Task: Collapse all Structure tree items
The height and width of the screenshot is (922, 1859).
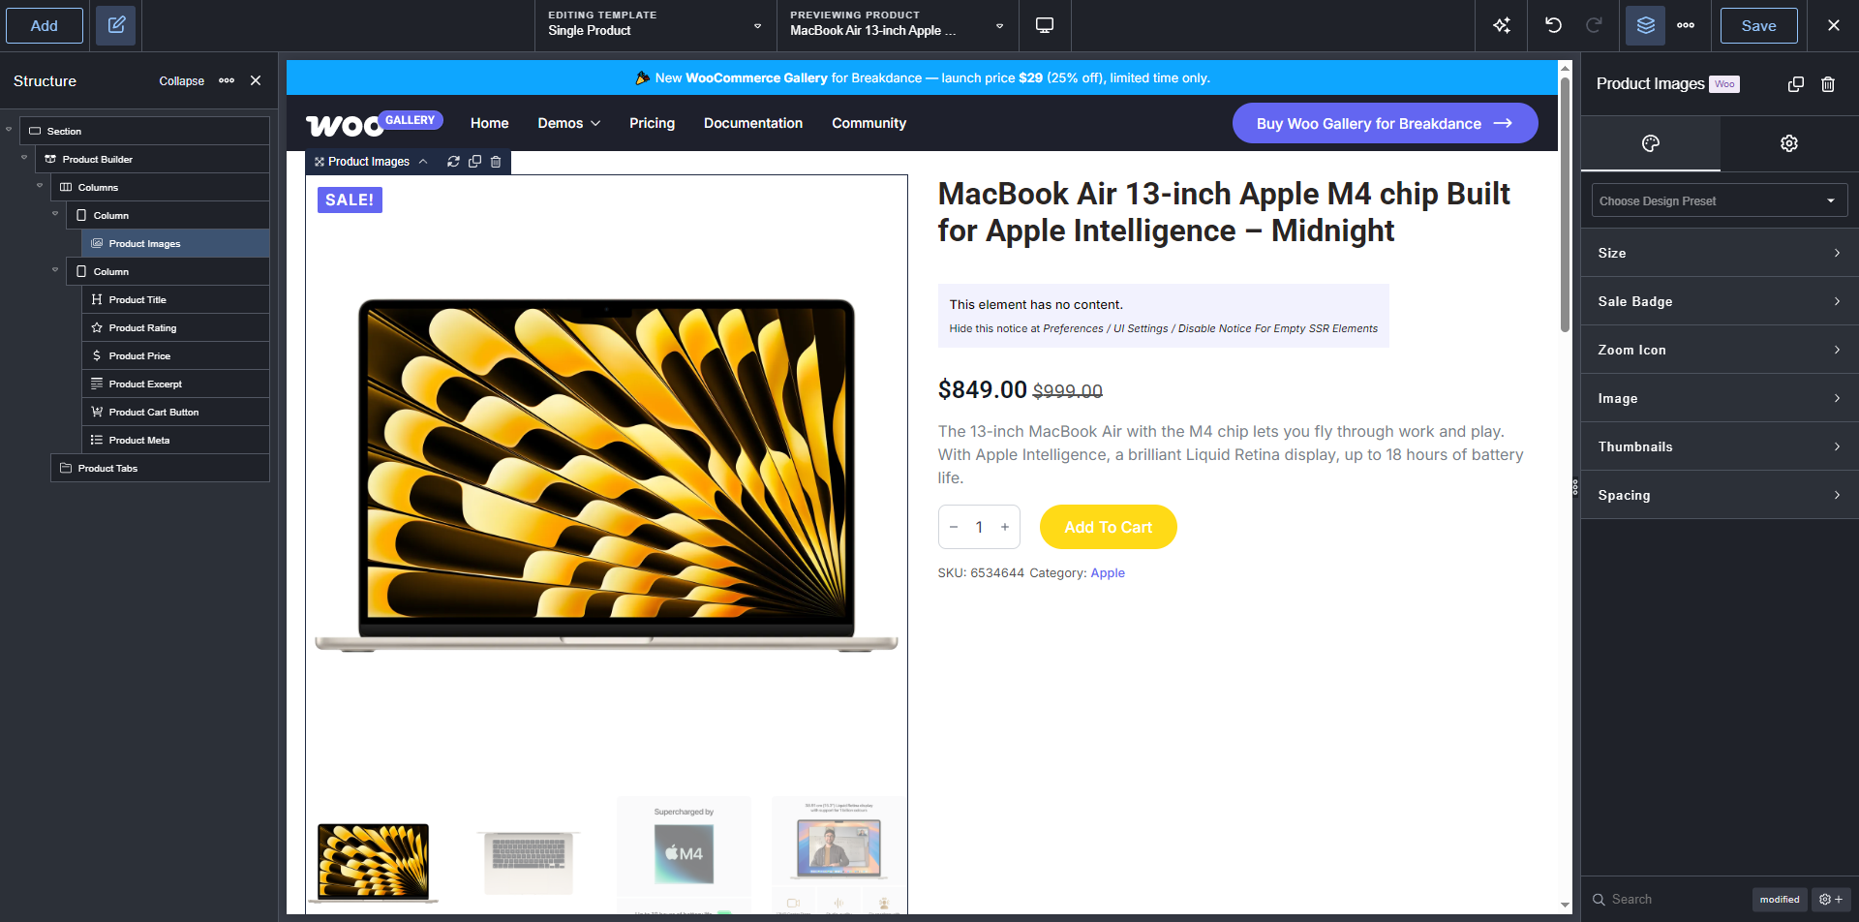Action: (181, 80)
